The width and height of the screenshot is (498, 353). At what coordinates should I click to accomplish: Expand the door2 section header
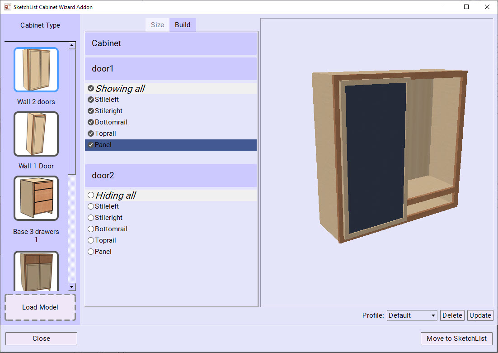(x=171, y=176)
